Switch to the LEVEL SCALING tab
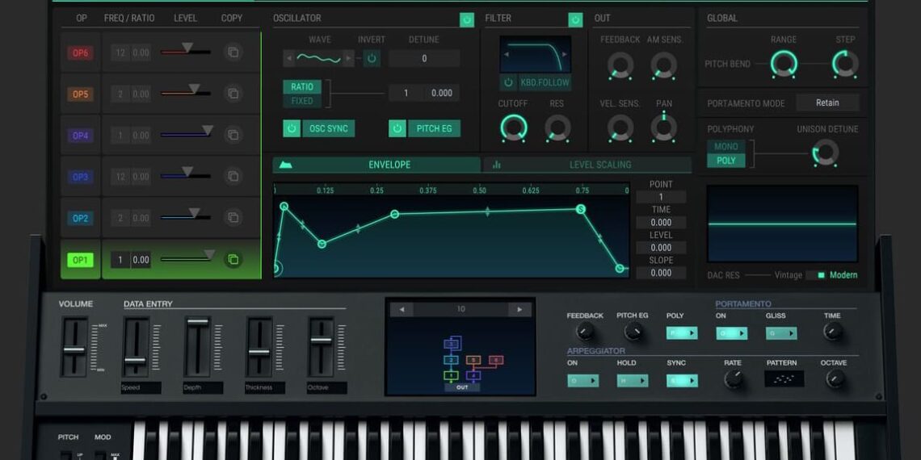921x460 pixels. (x=587, y=165)
